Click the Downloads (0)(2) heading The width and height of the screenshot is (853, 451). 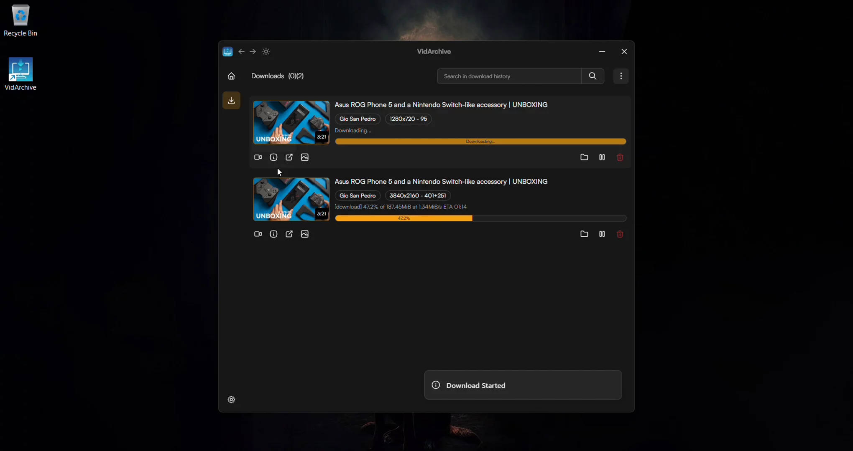(x=278, y=76)
